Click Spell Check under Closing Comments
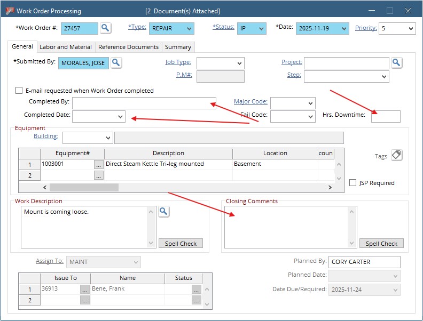This screenshot has width=423, height=321. (x=381, y=244)
